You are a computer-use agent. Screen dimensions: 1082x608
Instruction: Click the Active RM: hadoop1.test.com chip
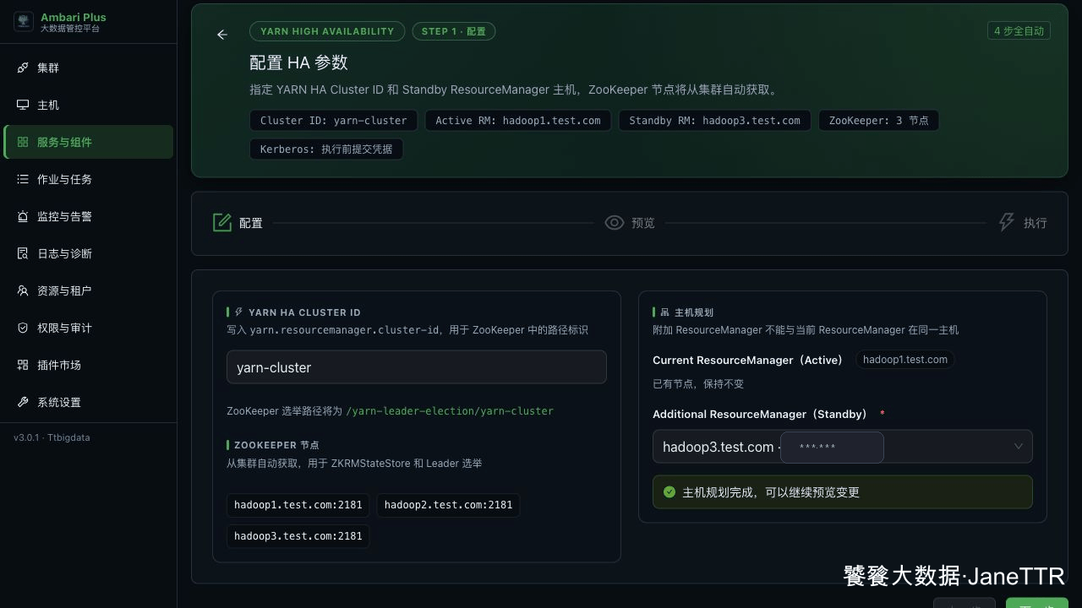[x=518, y=121]
